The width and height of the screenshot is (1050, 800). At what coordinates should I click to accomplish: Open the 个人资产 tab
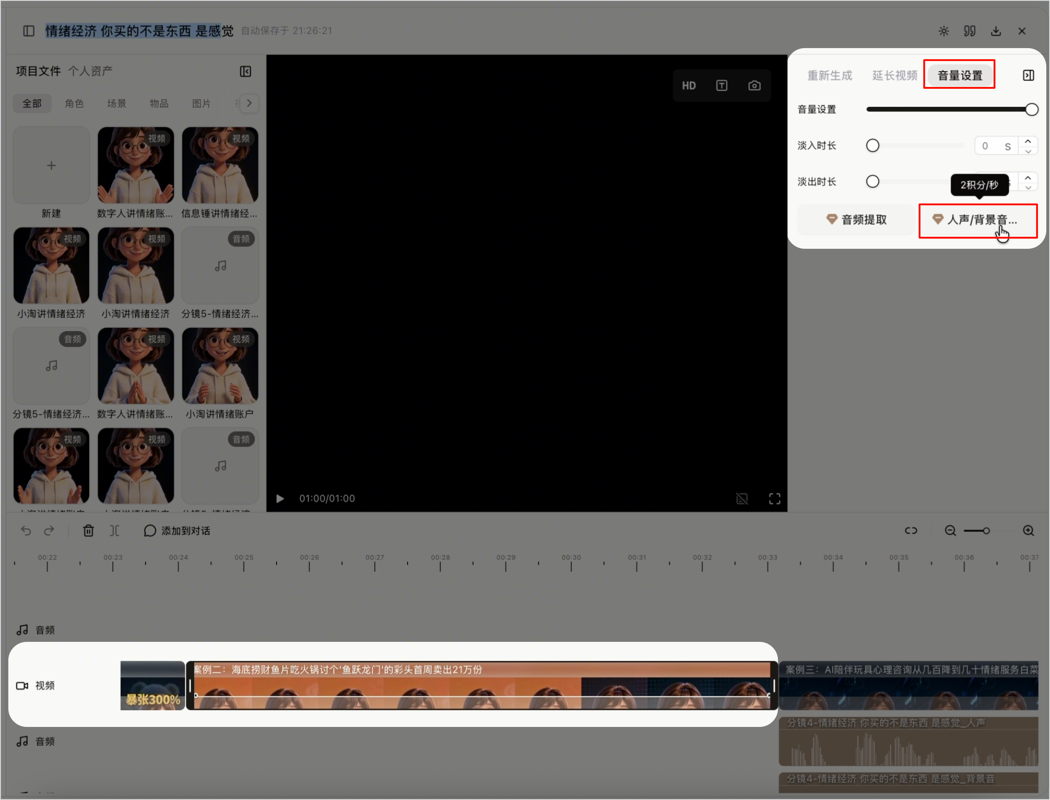coord(90,71)
